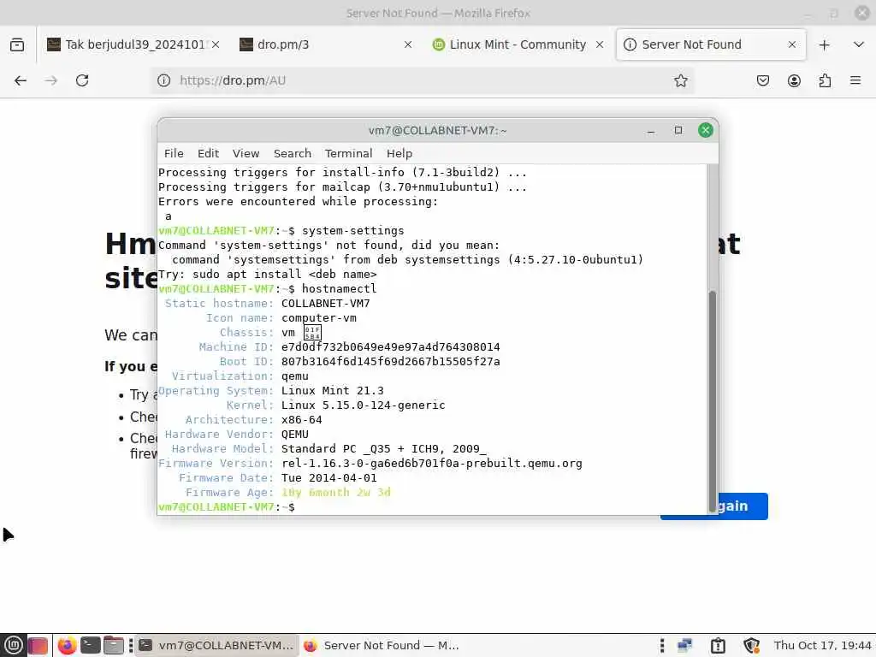Close the Server Not Found tab
The width and height of the screenshot is (876, 657).
(791, 44)
